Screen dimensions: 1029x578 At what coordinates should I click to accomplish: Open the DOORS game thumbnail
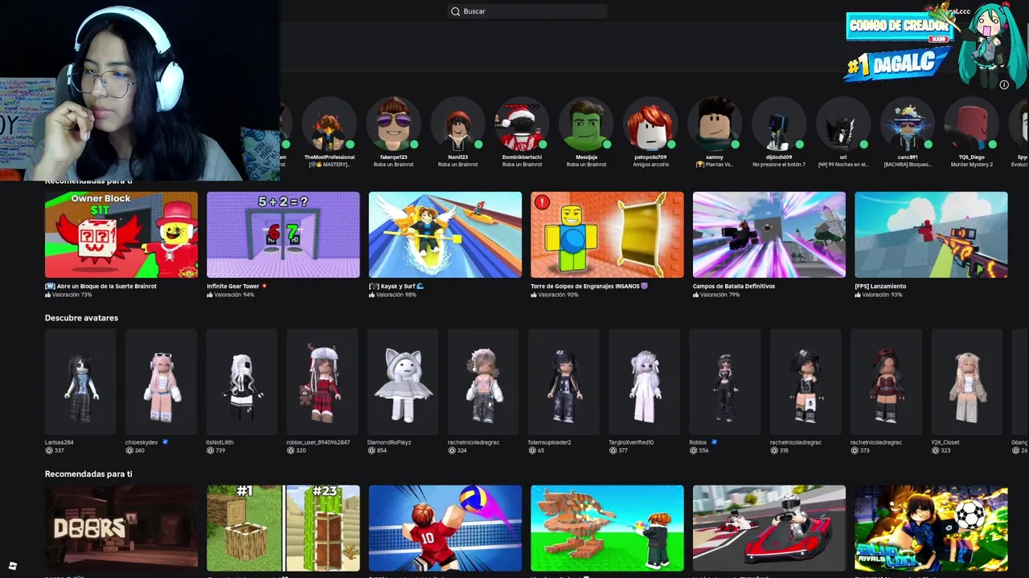tap(121, 528)
